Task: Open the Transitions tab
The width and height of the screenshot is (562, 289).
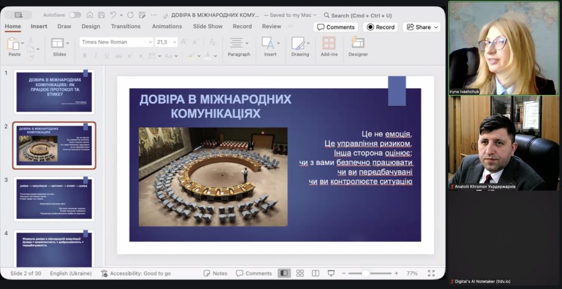Action: [126, 26]
